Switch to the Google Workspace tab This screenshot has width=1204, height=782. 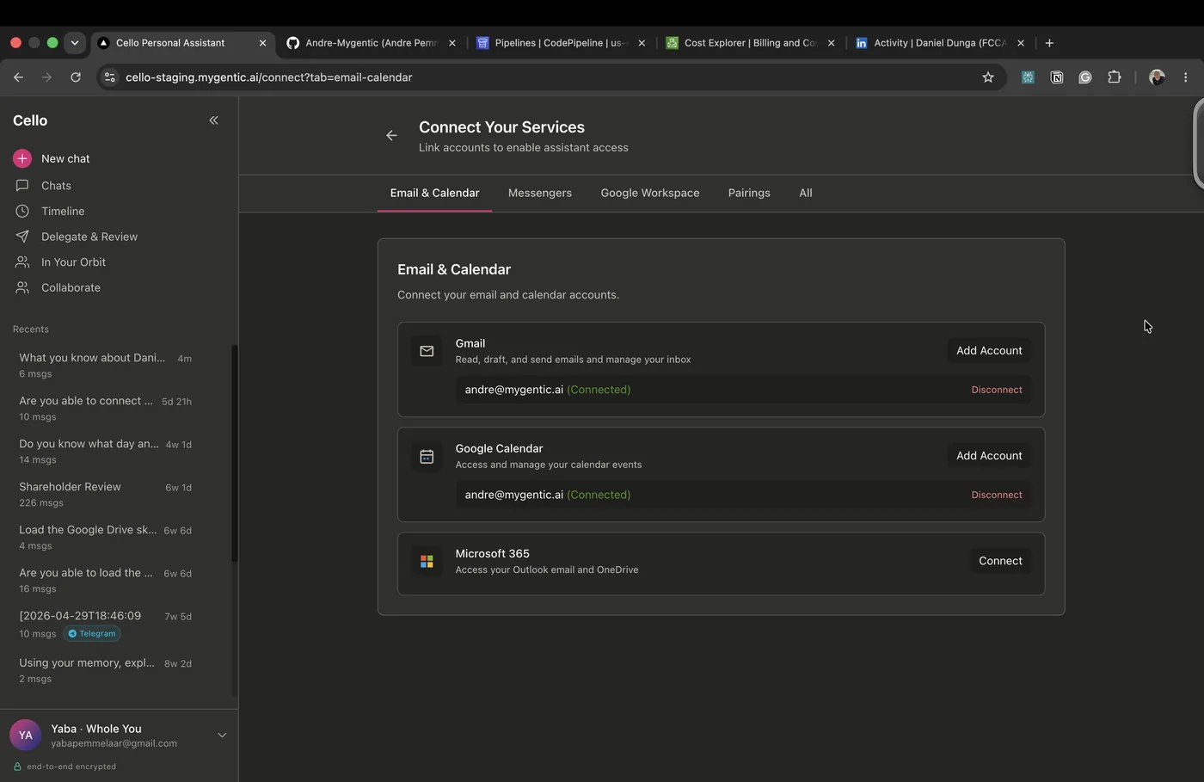650,193
